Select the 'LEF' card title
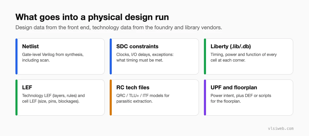The height and width of the screenshot is (136, 309). (x=27, y=88)
